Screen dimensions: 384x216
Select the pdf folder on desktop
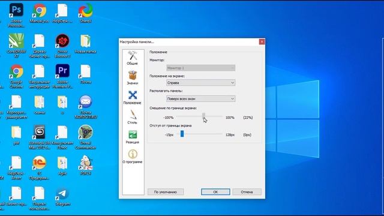pyautogui.click(x=16, y=135)
